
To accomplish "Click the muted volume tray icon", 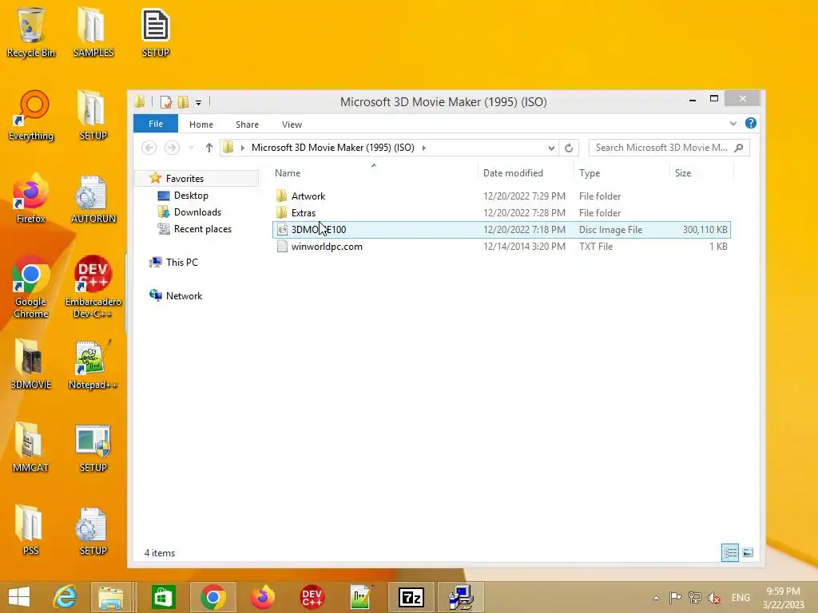I will 714,598.
